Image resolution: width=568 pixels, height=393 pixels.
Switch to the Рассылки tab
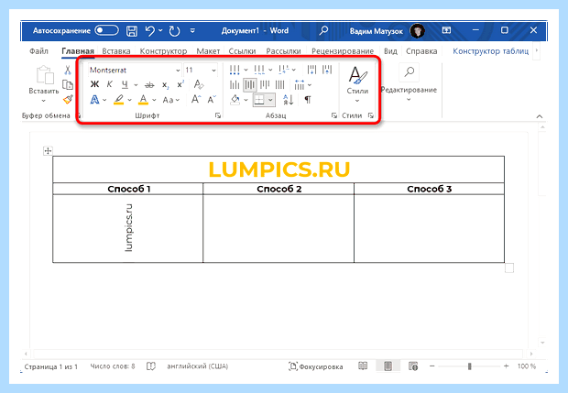pyautogui.click(x=283, y=51)
